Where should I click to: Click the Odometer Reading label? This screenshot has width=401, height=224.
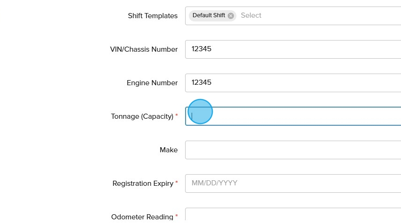(x=142, y=217)
